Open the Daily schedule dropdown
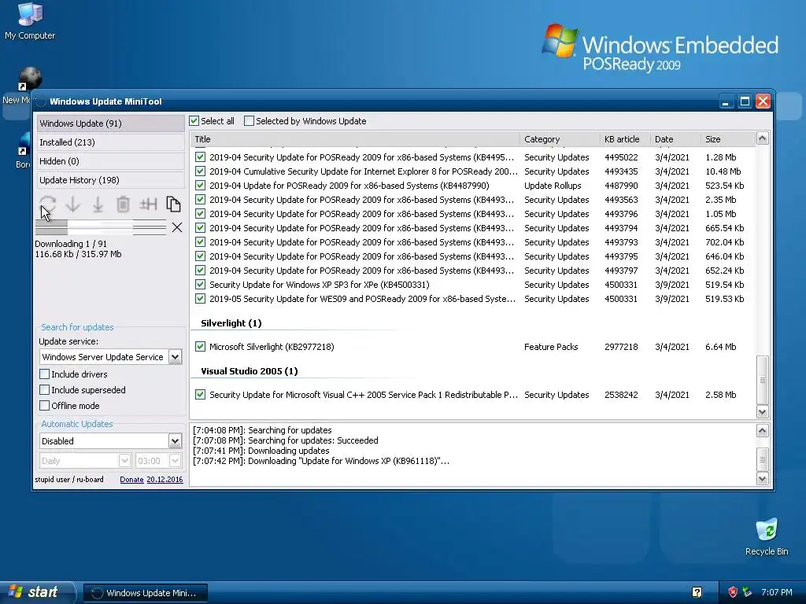 click(124, 461)
